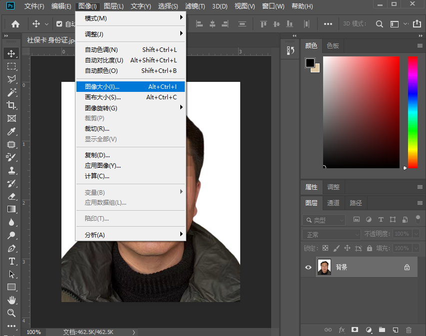Image resolution: width=426 pixels, height=336 pixels.
Task: Toggle the type layer filter icon
Action: pyautogui.click(x=381, y=220)
